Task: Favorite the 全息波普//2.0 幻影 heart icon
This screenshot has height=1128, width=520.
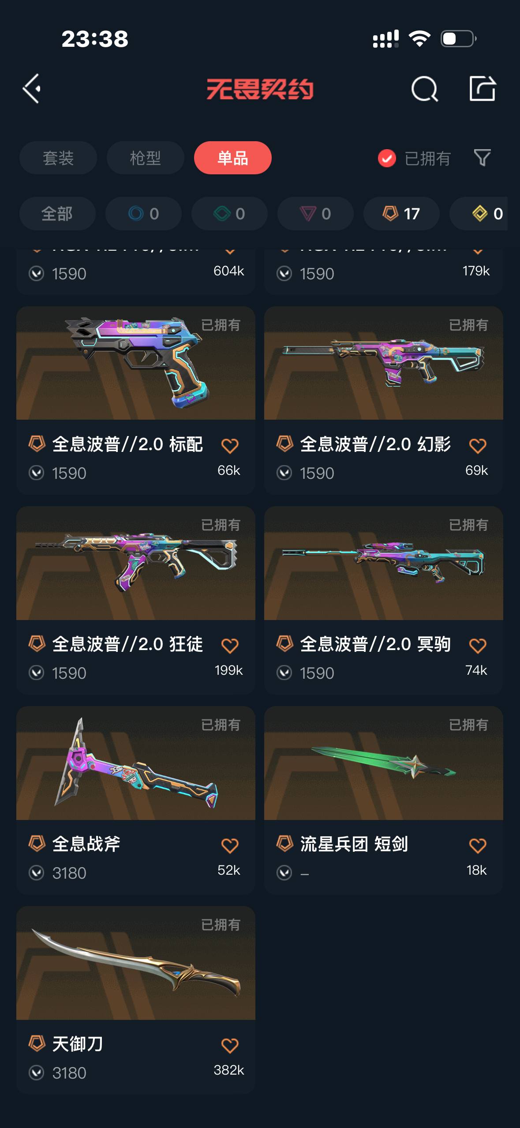Action: coord(478,446)
